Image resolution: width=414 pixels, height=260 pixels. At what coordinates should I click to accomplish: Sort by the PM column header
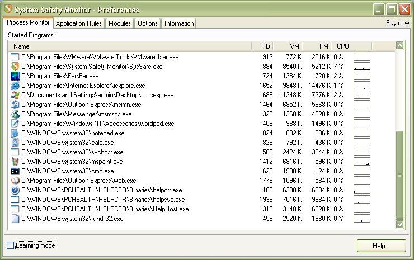point(317,46)
